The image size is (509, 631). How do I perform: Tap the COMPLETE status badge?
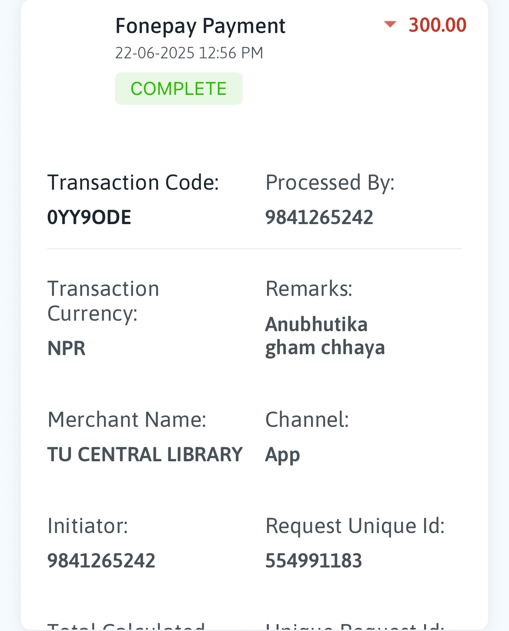pyautogui.click(x=178, y=89)
